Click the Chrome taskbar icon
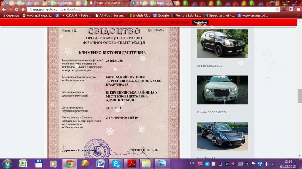 coord(70,164)
